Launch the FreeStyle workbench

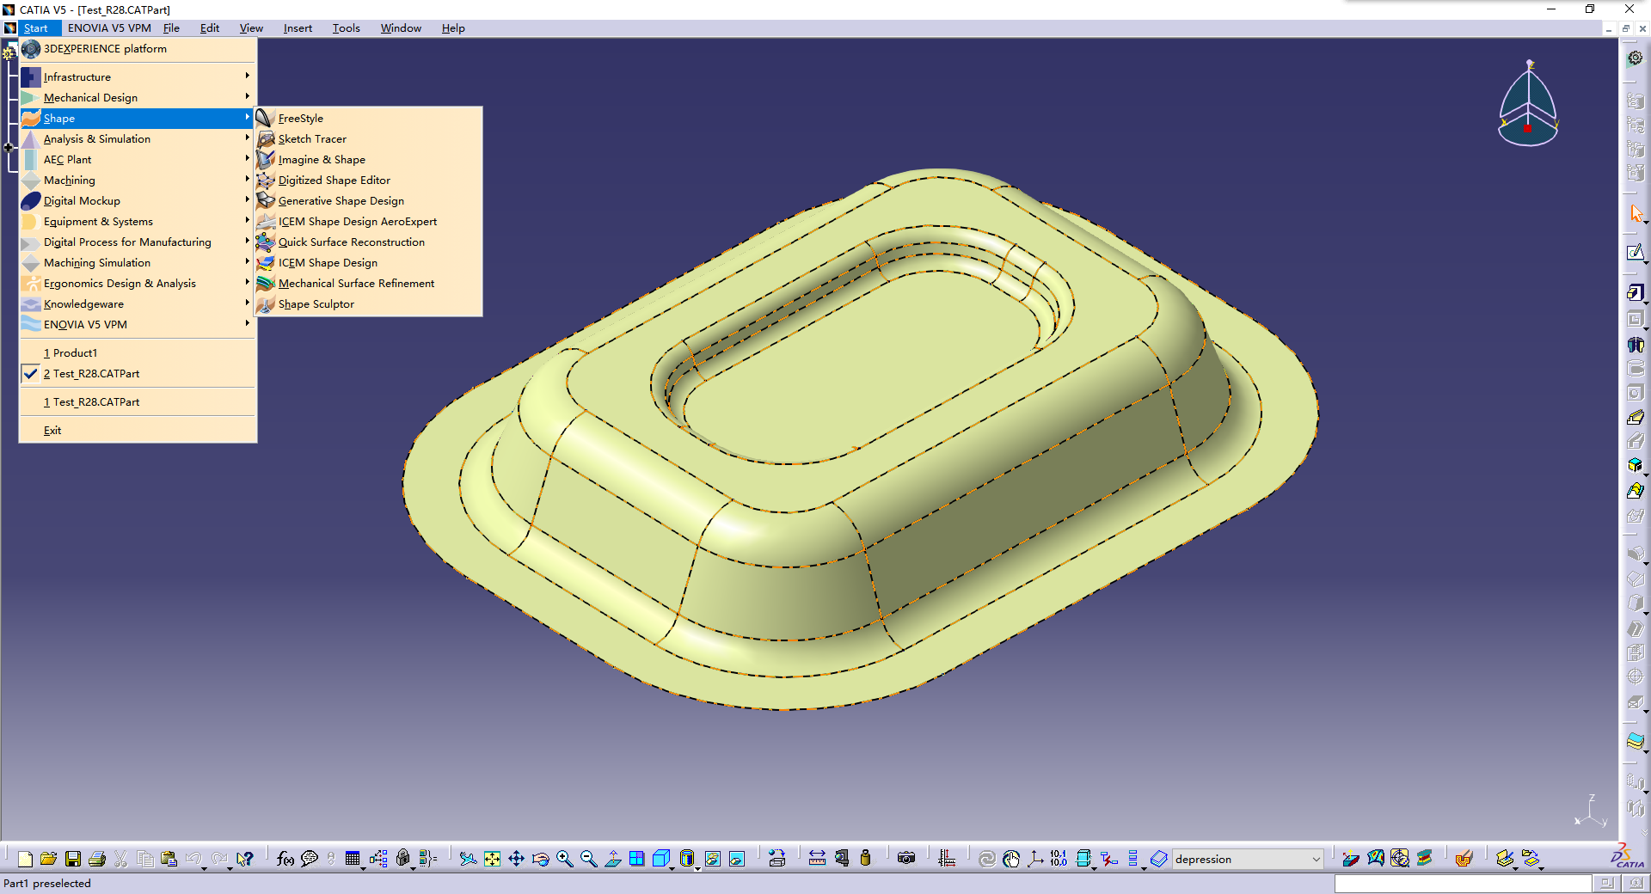click(368, 119)
